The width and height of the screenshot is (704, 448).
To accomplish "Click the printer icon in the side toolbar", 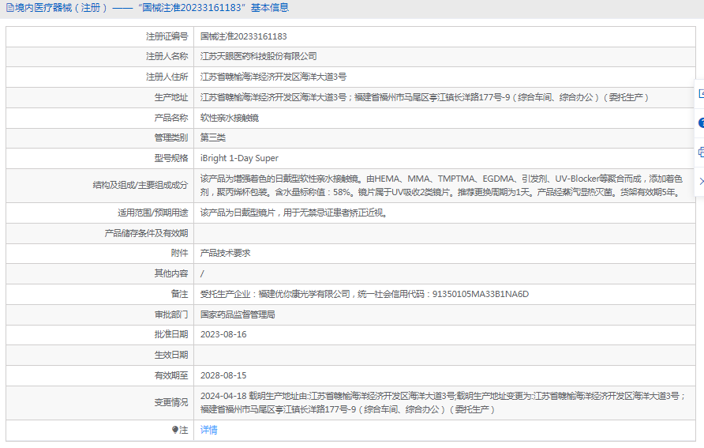I will [702, 152].
